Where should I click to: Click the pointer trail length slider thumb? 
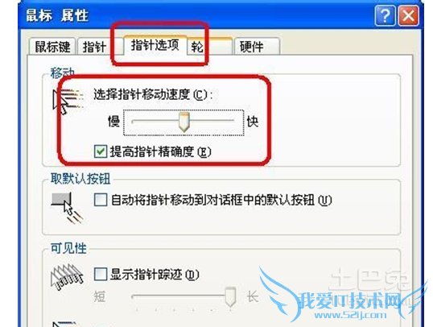click(x=229, y=297)
